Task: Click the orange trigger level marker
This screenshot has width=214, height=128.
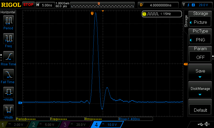Action: (185, 64)
